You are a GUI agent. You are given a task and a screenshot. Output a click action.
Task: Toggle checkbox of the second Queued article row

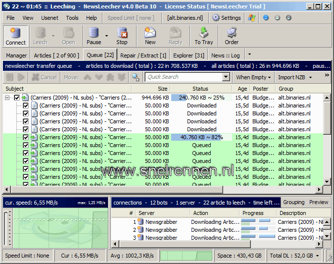click(26, 154)
